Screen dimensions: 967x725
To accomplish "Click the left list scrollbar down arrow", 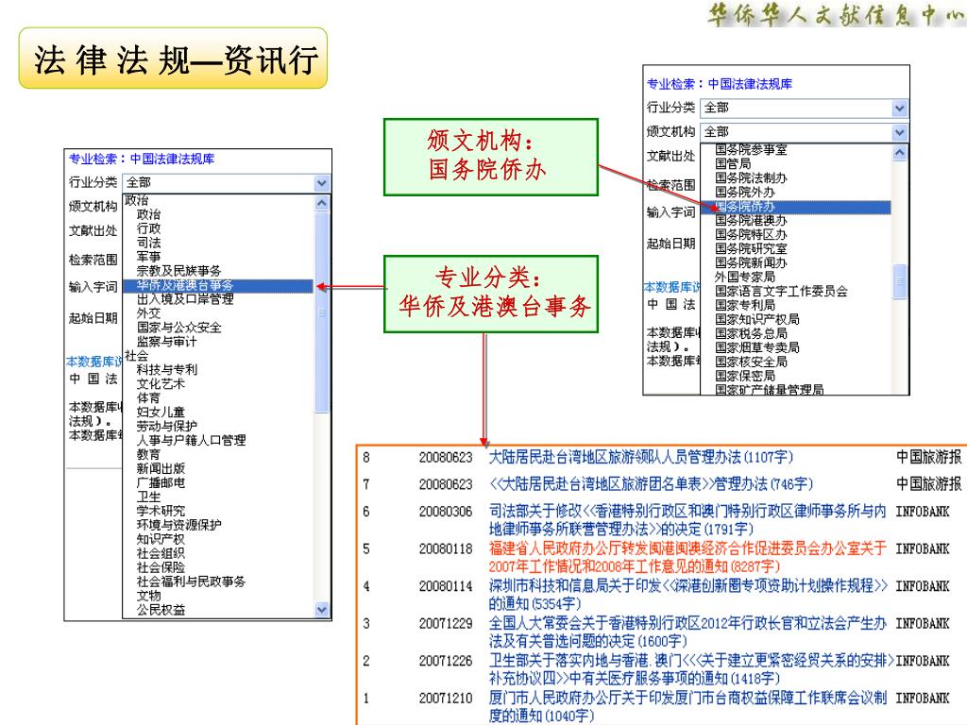I will click(322, 610).
